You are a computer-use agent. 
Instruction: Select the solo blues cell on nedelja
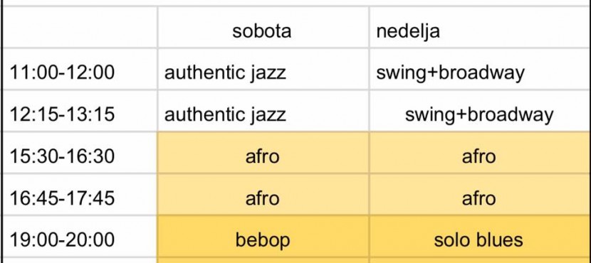(x=480, y=237)
